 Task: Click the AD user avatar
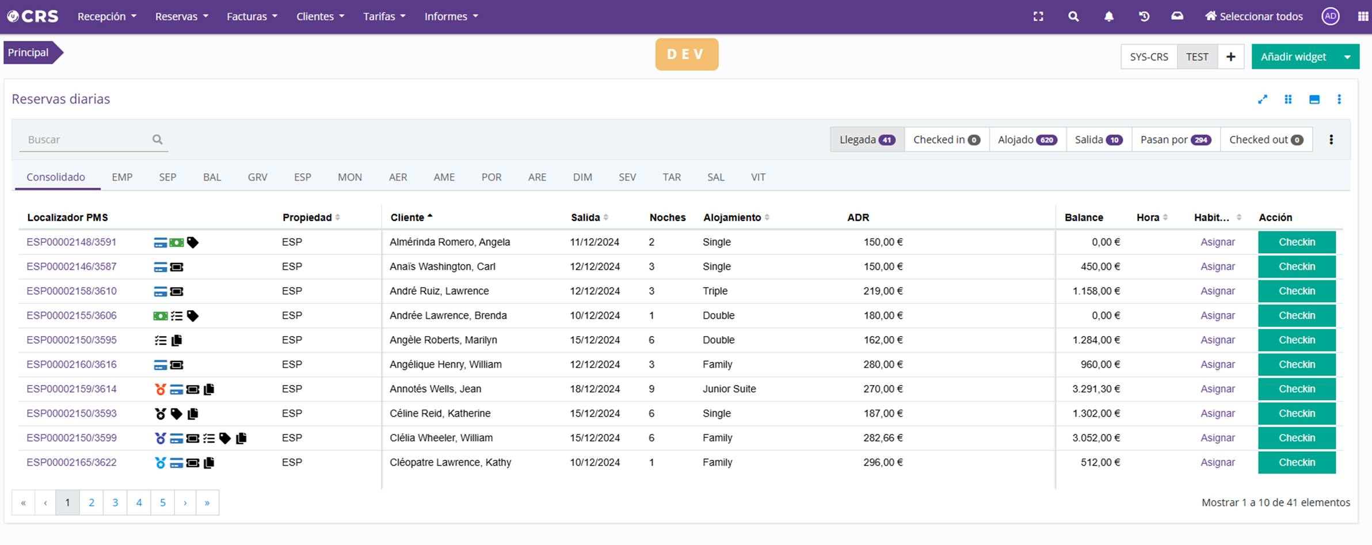[x=1330, y=17]
